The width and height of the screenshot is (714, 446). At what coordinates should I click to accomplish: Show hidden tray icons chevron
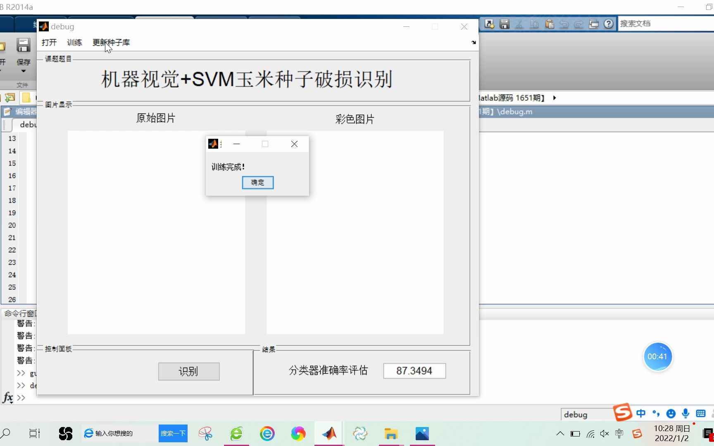560,434
